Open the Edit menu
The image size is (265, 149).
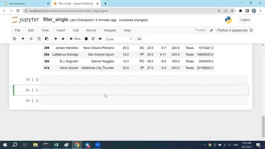(31, 30)
